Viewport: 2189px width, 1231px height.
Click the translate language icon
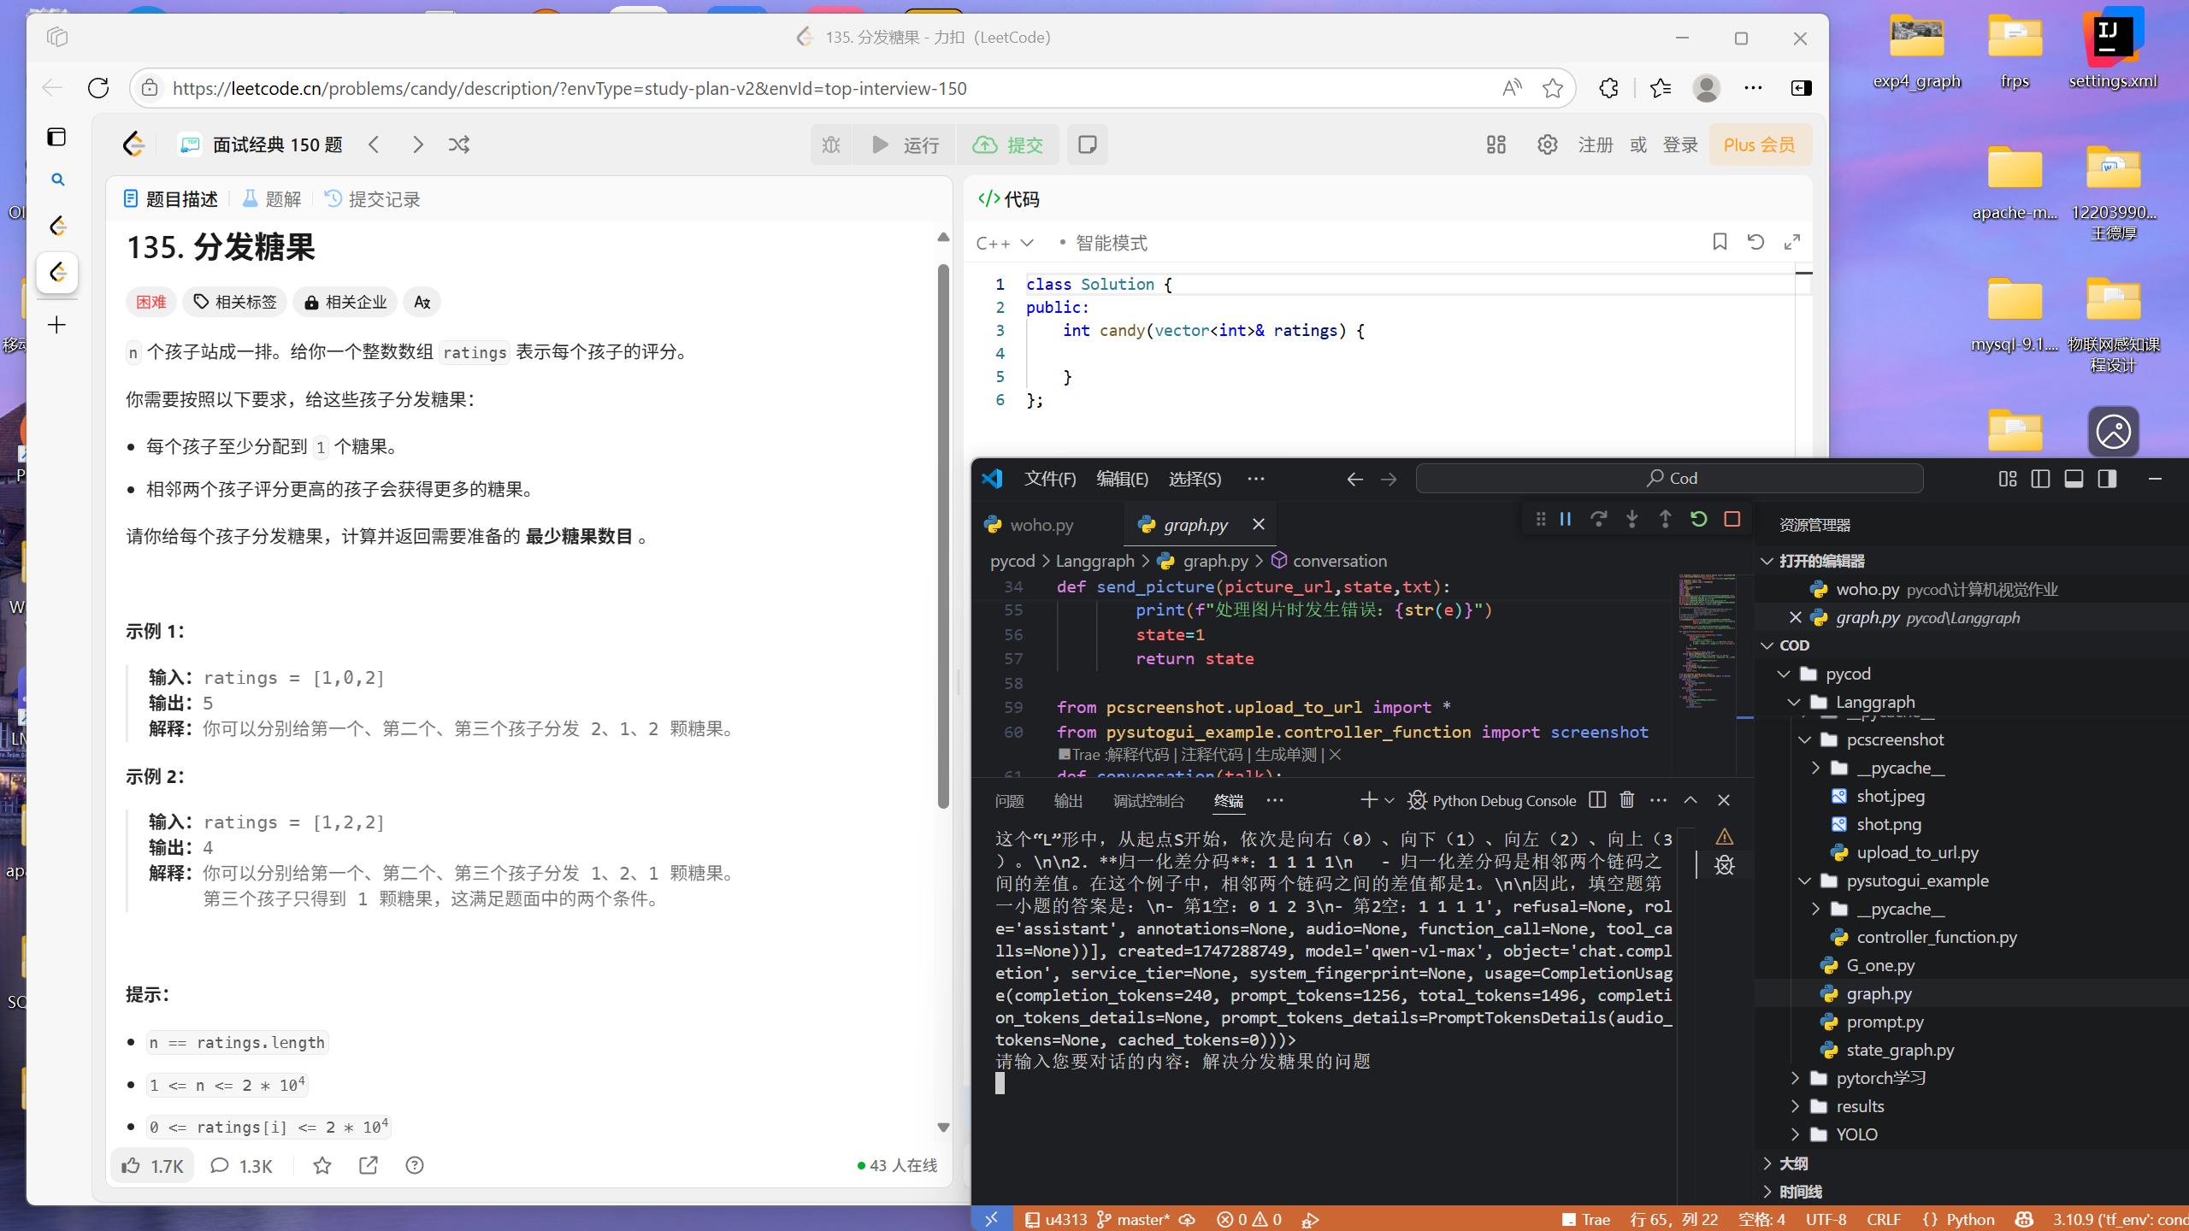[x=422, y=302]
